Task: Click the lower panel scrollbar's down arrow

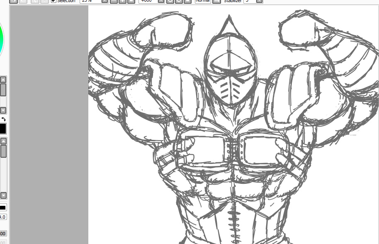Action: (x=3, y=195)
